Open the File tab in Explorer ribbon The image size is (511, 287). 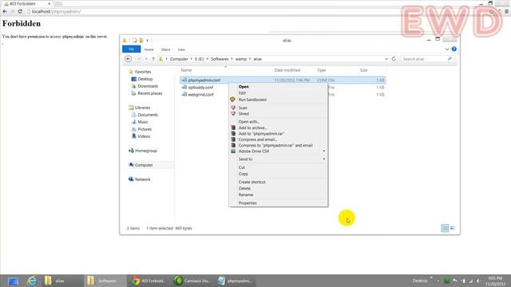(x=131, y=49)
